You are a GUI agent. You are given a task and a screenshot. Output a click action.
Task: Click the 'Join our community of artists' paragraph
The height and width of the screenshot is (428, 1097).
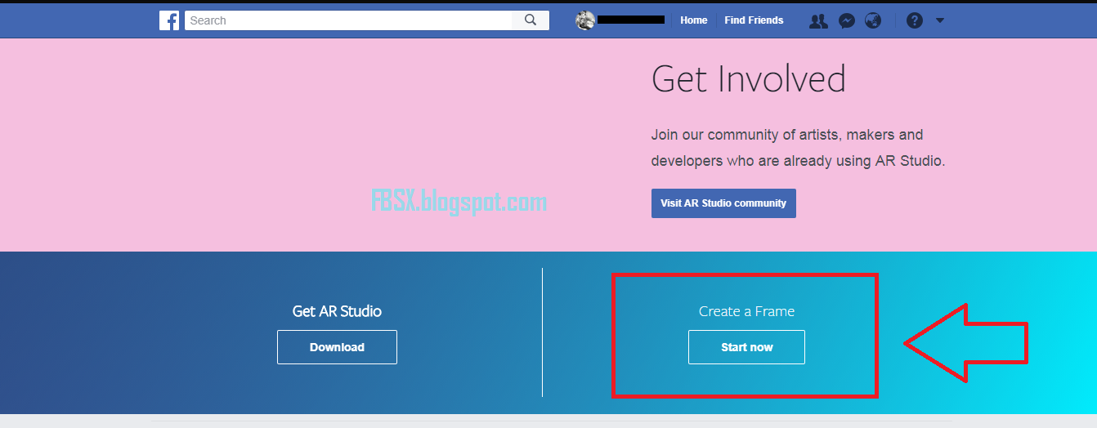click(798, 148)
